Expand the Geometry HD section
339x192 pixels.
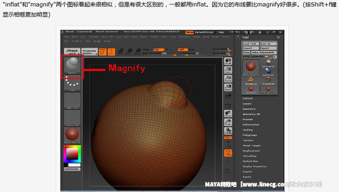(x=251, y=114)
